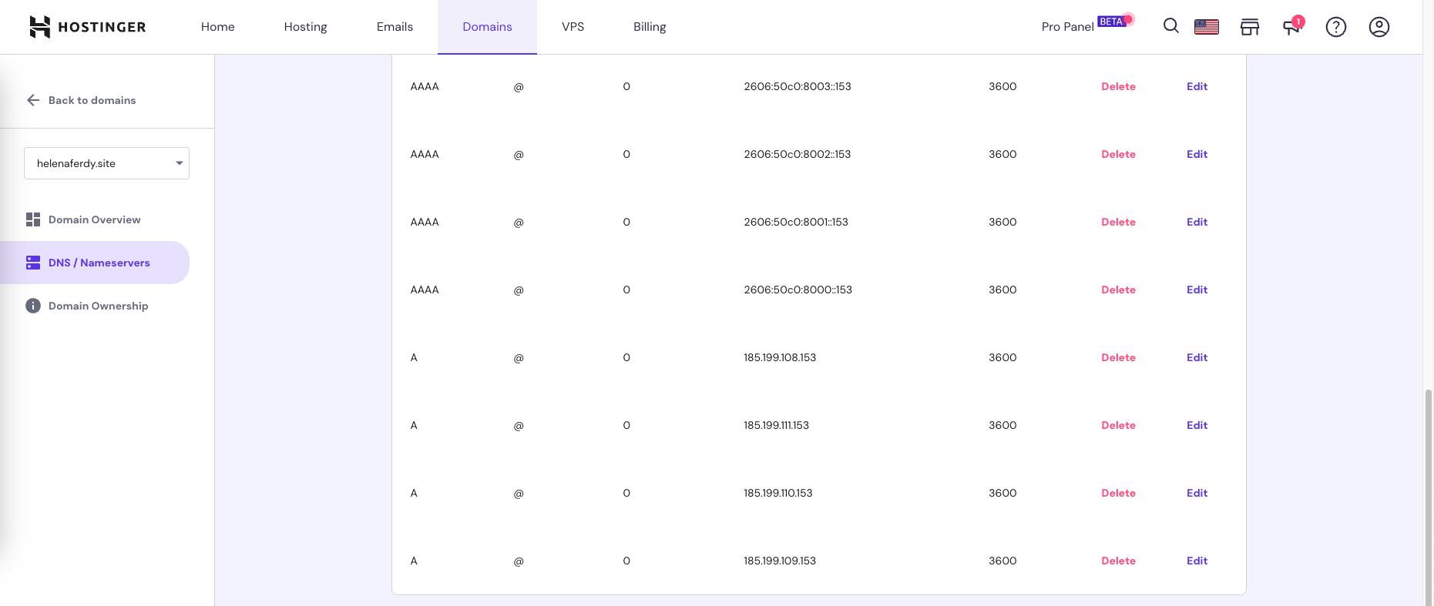This screenshot has width=1434, height=606.
Task: Delete the A record 185.199.108.153
Action: point(1118,357)
